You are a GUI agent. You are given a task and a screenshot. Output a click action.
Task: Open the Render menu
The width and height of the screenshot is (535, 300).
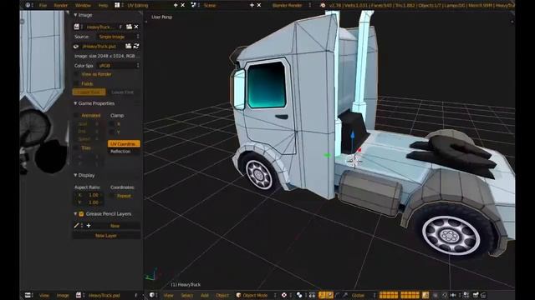[x=61, y=5]
